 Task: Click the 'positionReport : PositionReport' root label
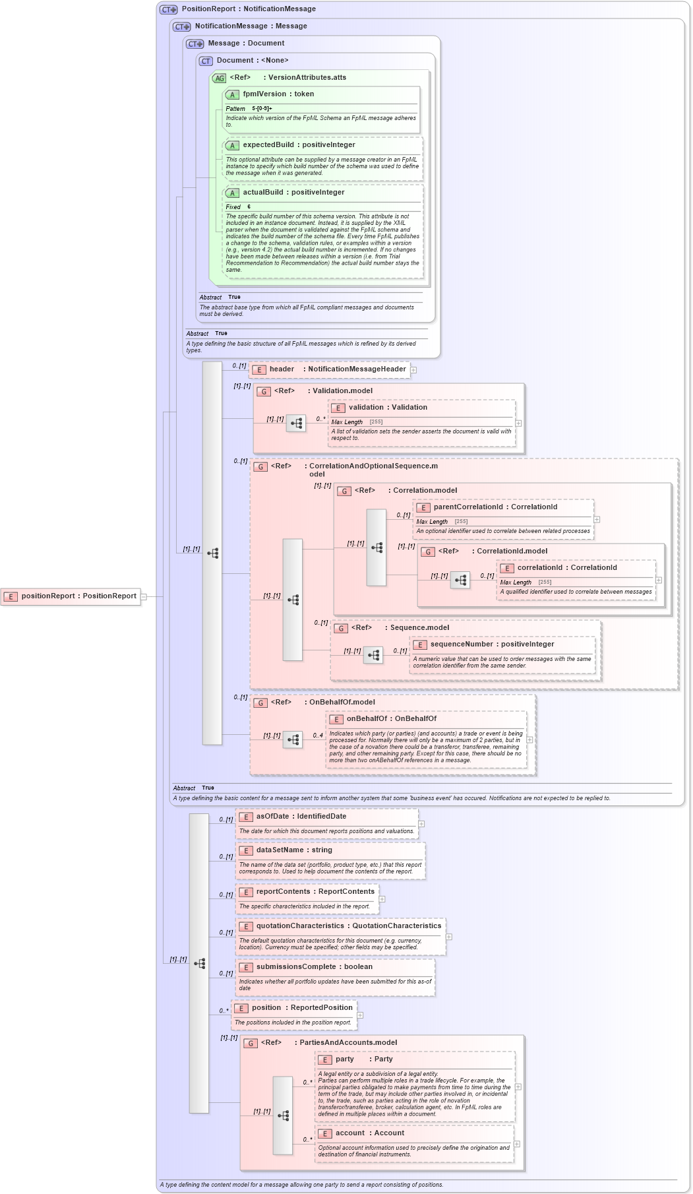[79, 596]
